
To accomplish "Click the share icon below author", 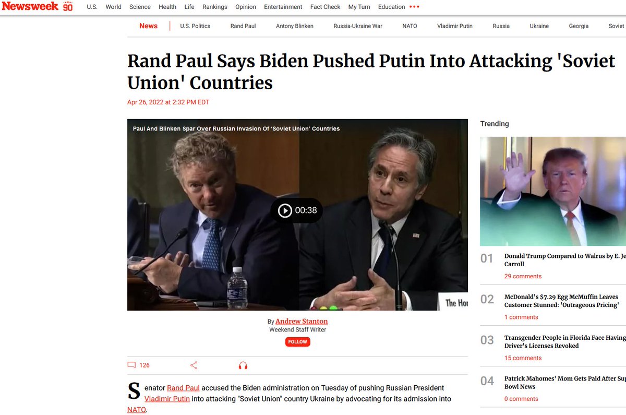I will [x=194, y=365].
